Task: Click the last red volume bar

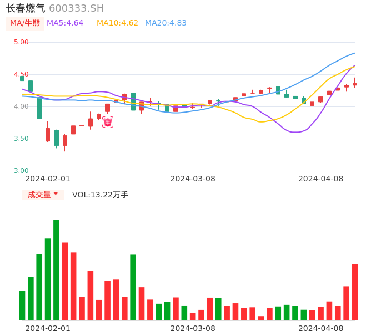Action: 355,292
